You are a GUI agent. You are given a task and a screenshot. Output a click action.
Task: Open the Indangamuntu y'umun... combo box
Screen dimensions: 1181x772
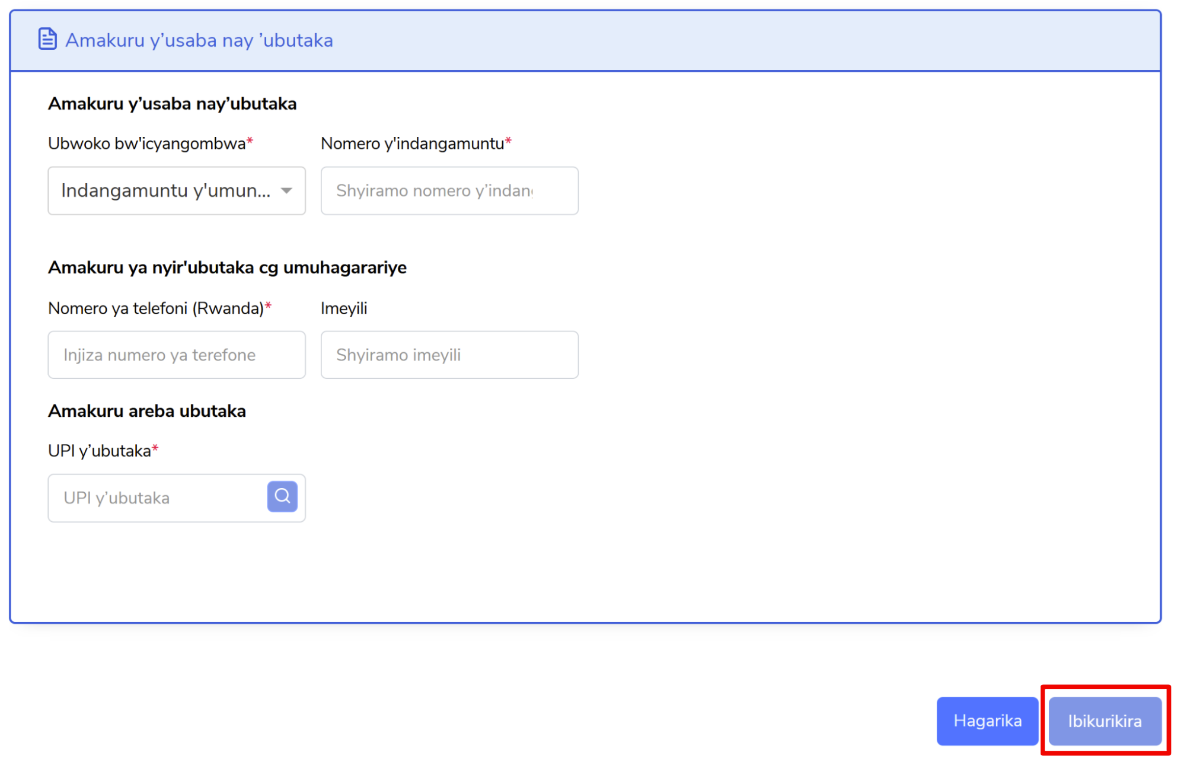166,190
